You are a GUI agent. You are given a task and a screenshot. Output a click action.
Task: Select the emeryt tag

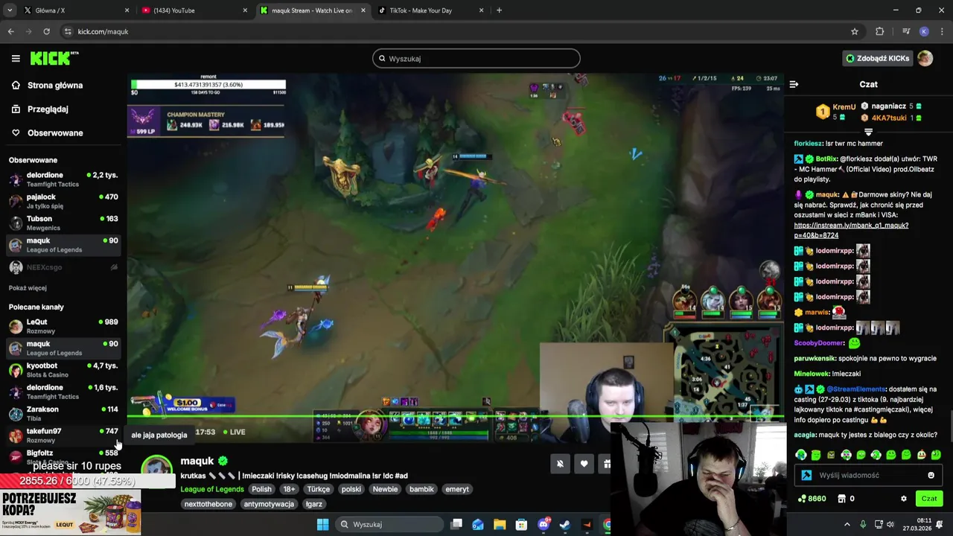click(457, 489)
